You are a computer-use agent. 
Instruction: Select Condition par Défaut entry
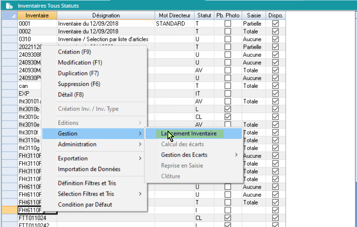coord(85,204)
